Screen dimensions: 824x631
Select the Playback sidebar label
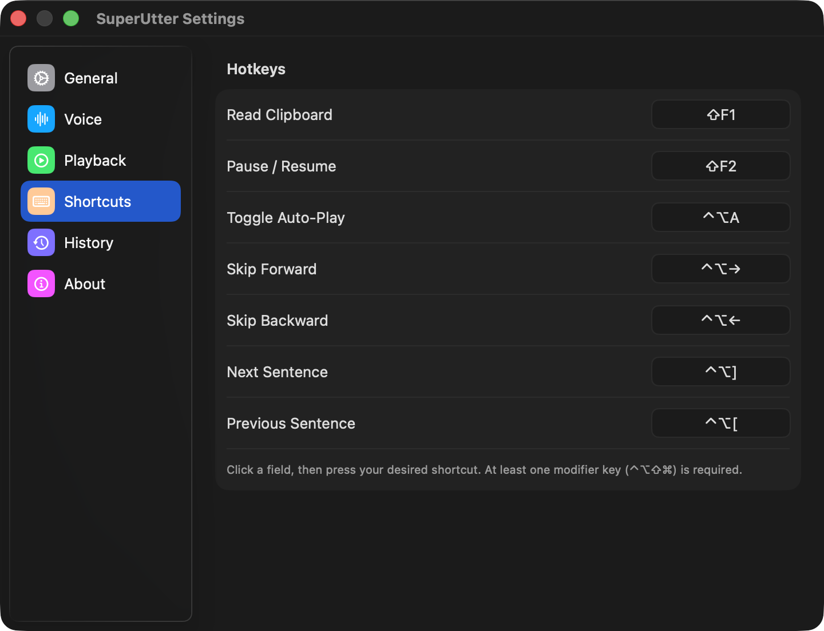[95, 161]
